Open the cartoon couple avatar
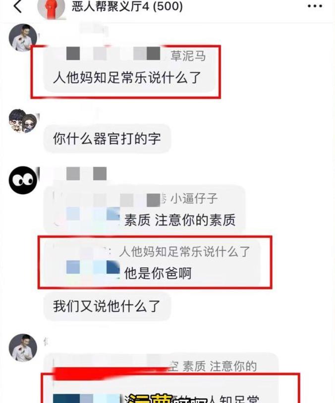335x403 pixels. click(x=23, y=121)
